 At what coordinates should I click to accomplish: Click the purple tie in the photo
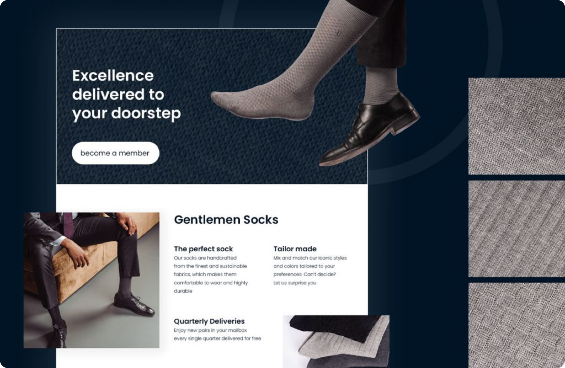click(68, 224)
